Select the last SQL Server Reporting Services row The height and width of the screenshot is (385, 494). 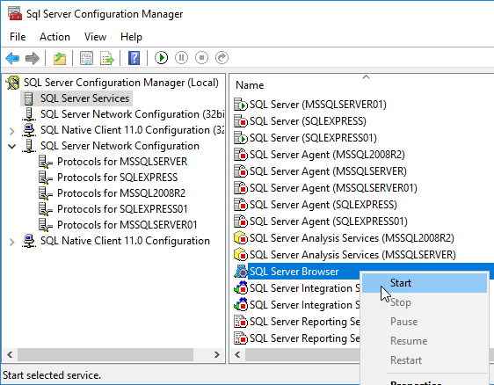click(x=305, y=338)
